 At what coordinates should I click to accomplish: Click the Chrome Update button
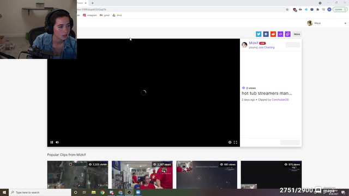click(340, 10)
